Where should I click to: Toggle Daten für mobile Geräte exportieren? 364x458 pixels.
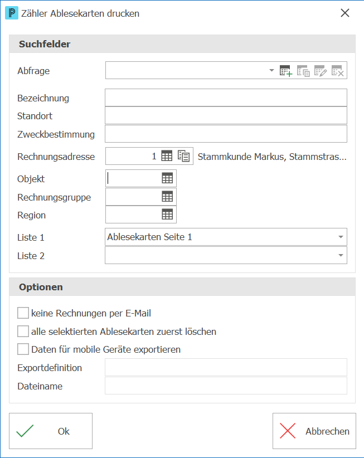point(23,349)
